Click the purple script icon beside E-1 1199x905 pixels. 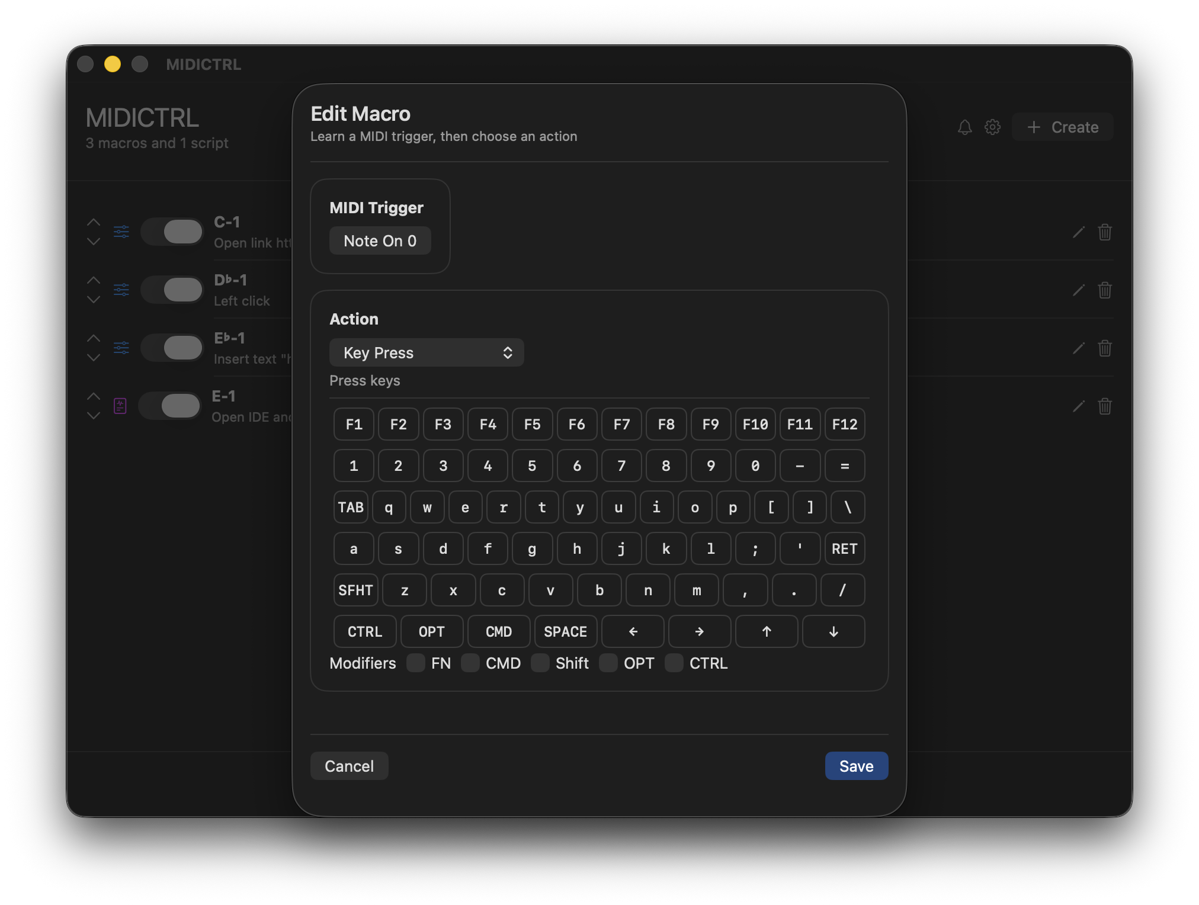click(120, 406)
